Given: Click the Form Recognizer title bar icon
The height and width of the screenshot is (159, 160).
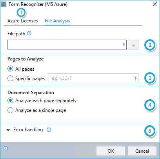Looking at the screenshot, I should pyautogui.click(x=4, y=4).
